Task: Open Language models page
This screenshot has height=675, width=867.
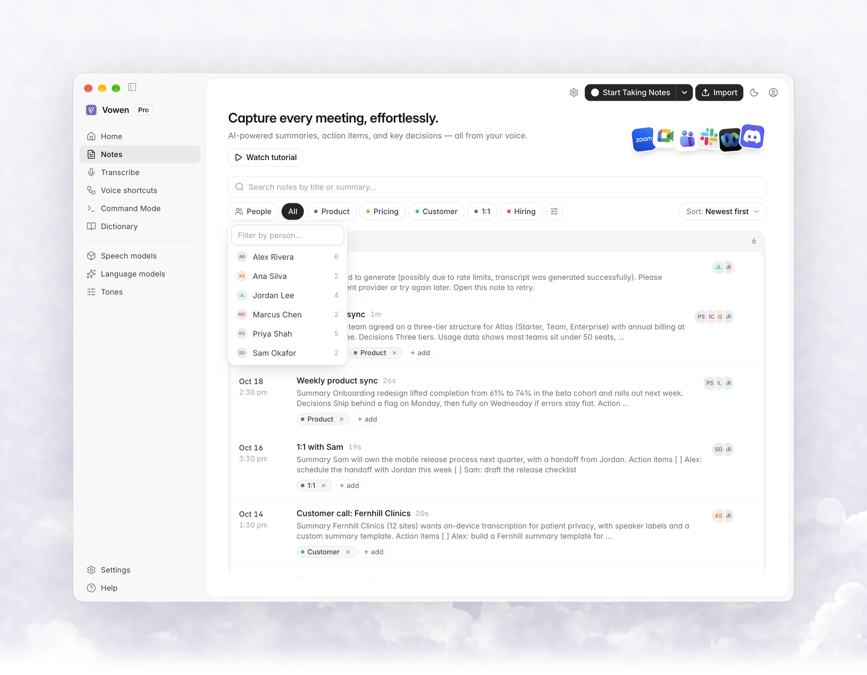Action: [140, 274]
